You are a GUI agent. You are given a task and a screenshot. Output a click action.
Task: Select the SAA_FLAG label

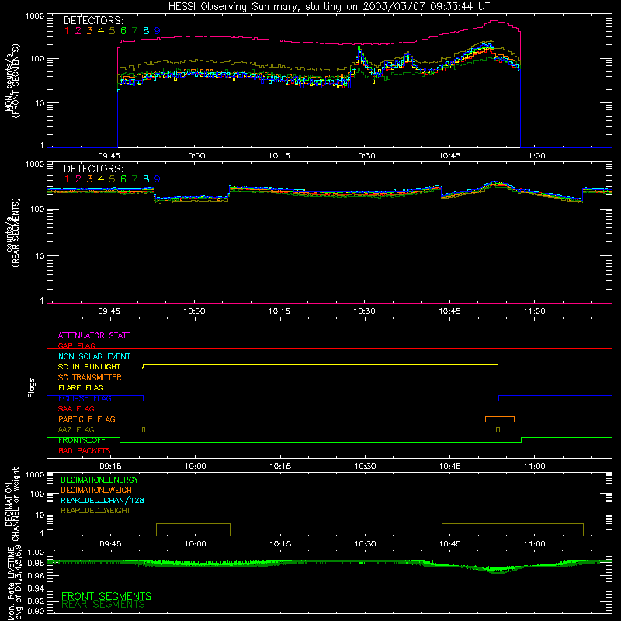click(76, 408)
